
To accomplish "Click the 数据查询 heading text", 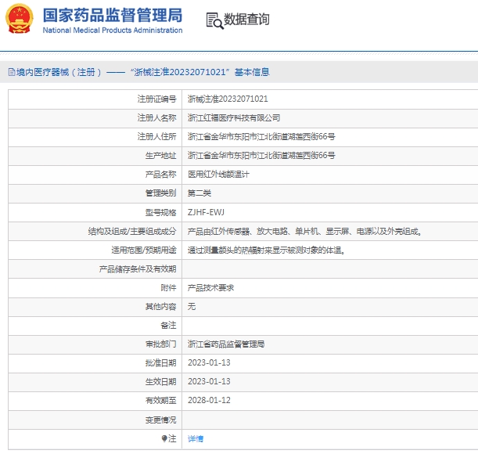I will 246,20.
